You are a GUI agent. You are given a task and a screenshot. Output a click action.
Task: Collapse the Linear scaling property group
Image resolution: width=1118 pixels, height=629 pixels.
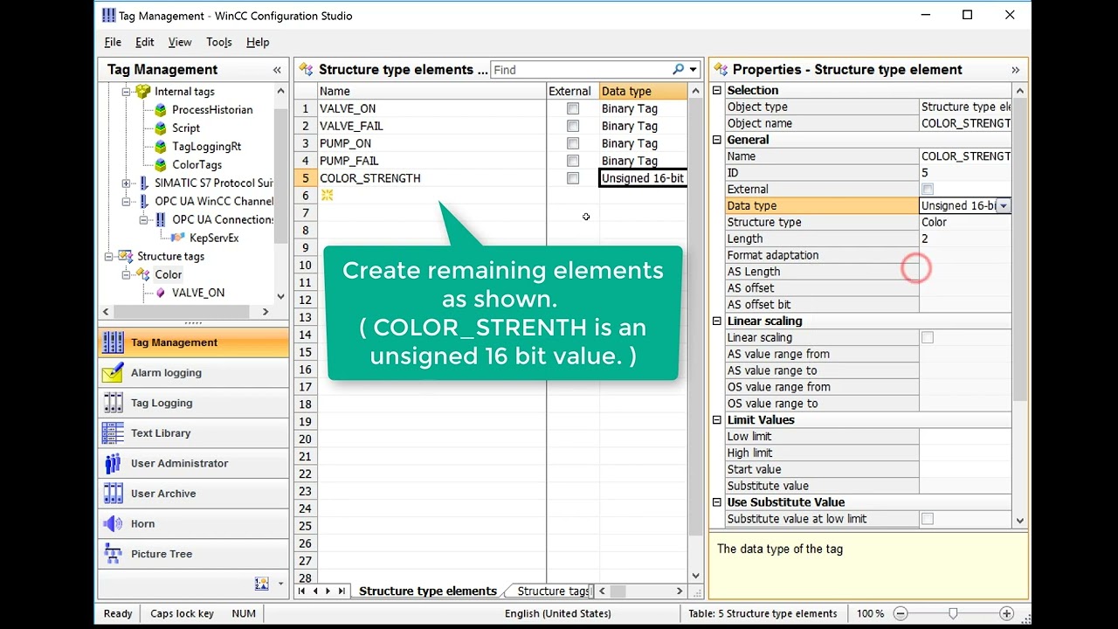[x=717, y=321]
